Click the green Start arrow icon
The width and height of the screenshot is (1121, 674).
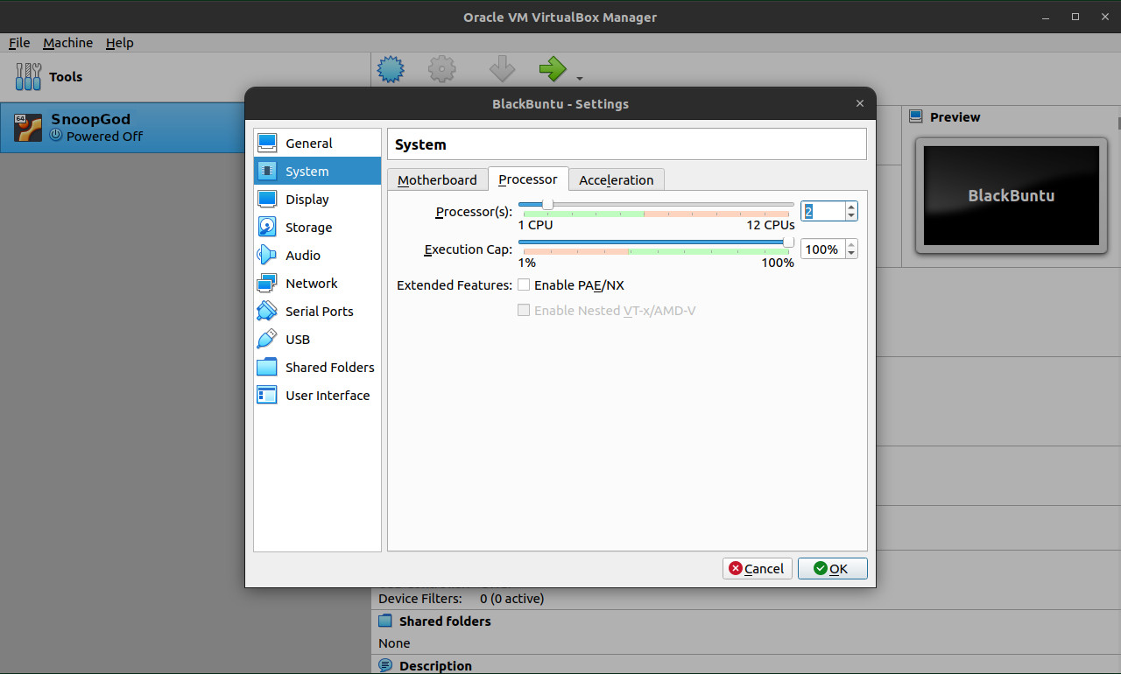(x=553, y=69)
